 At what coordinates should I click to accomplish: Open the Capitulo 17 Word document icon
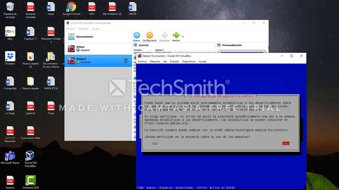[31, 33]
